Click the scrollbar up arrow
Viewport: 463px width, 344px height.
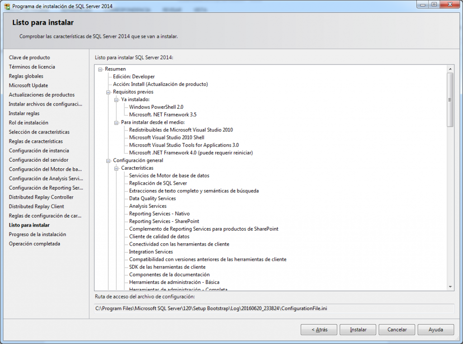coord(450,69)
